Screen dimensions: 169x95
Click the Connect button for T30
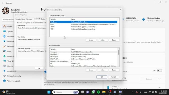click(x=149, y=79)
